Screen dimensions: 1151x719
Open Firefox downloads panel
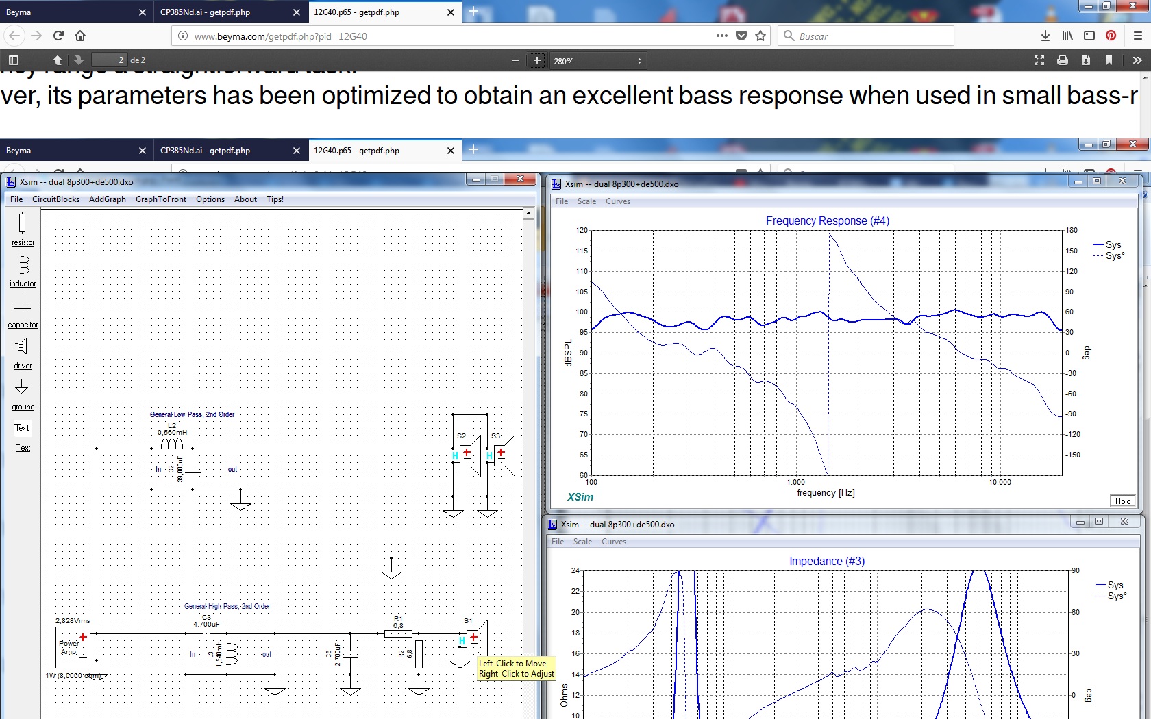pyautogui.click(x=1045, y=36)
